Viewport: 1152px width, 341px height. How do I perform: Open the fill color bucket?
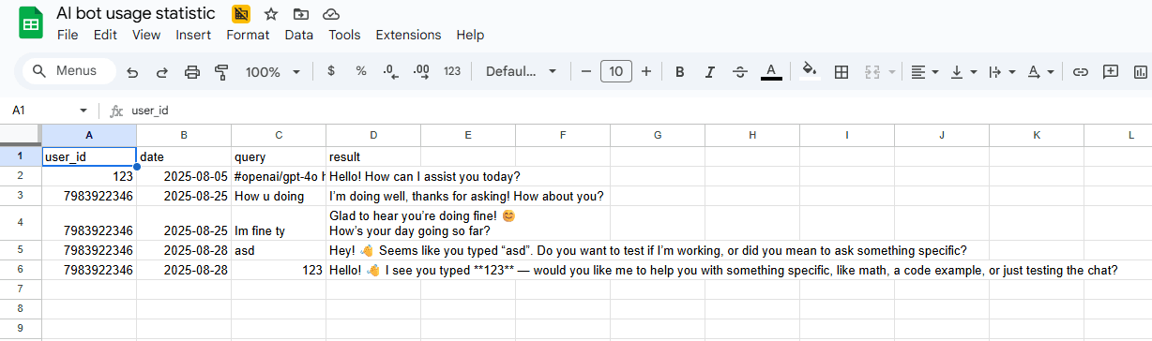(x=810, y=72)
